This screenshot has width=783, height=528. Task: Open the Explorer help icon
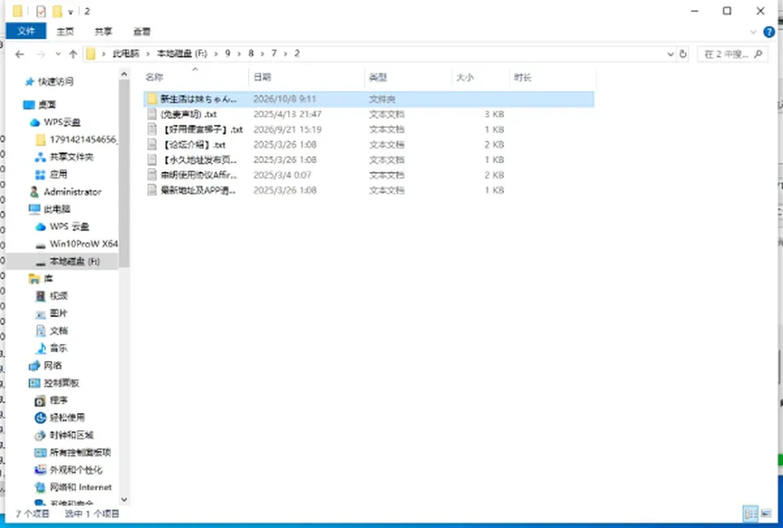pyautogui.click(x=769, y=32)
